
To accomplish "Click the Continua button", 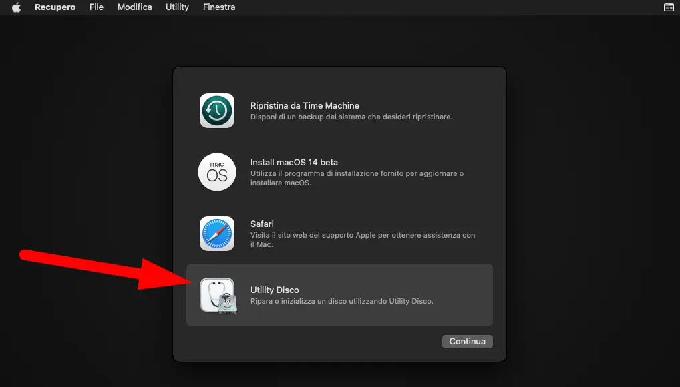I will point(467,342).
